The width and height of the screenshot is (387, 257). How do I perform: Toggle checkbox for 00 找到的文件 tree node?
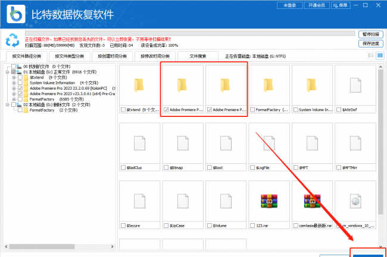click(x=14, y=66)
